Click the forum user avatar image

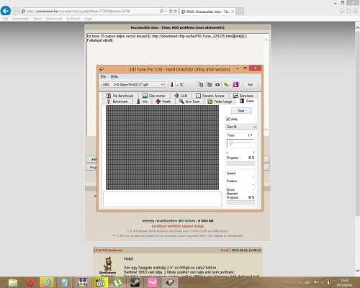coord(108,264)
